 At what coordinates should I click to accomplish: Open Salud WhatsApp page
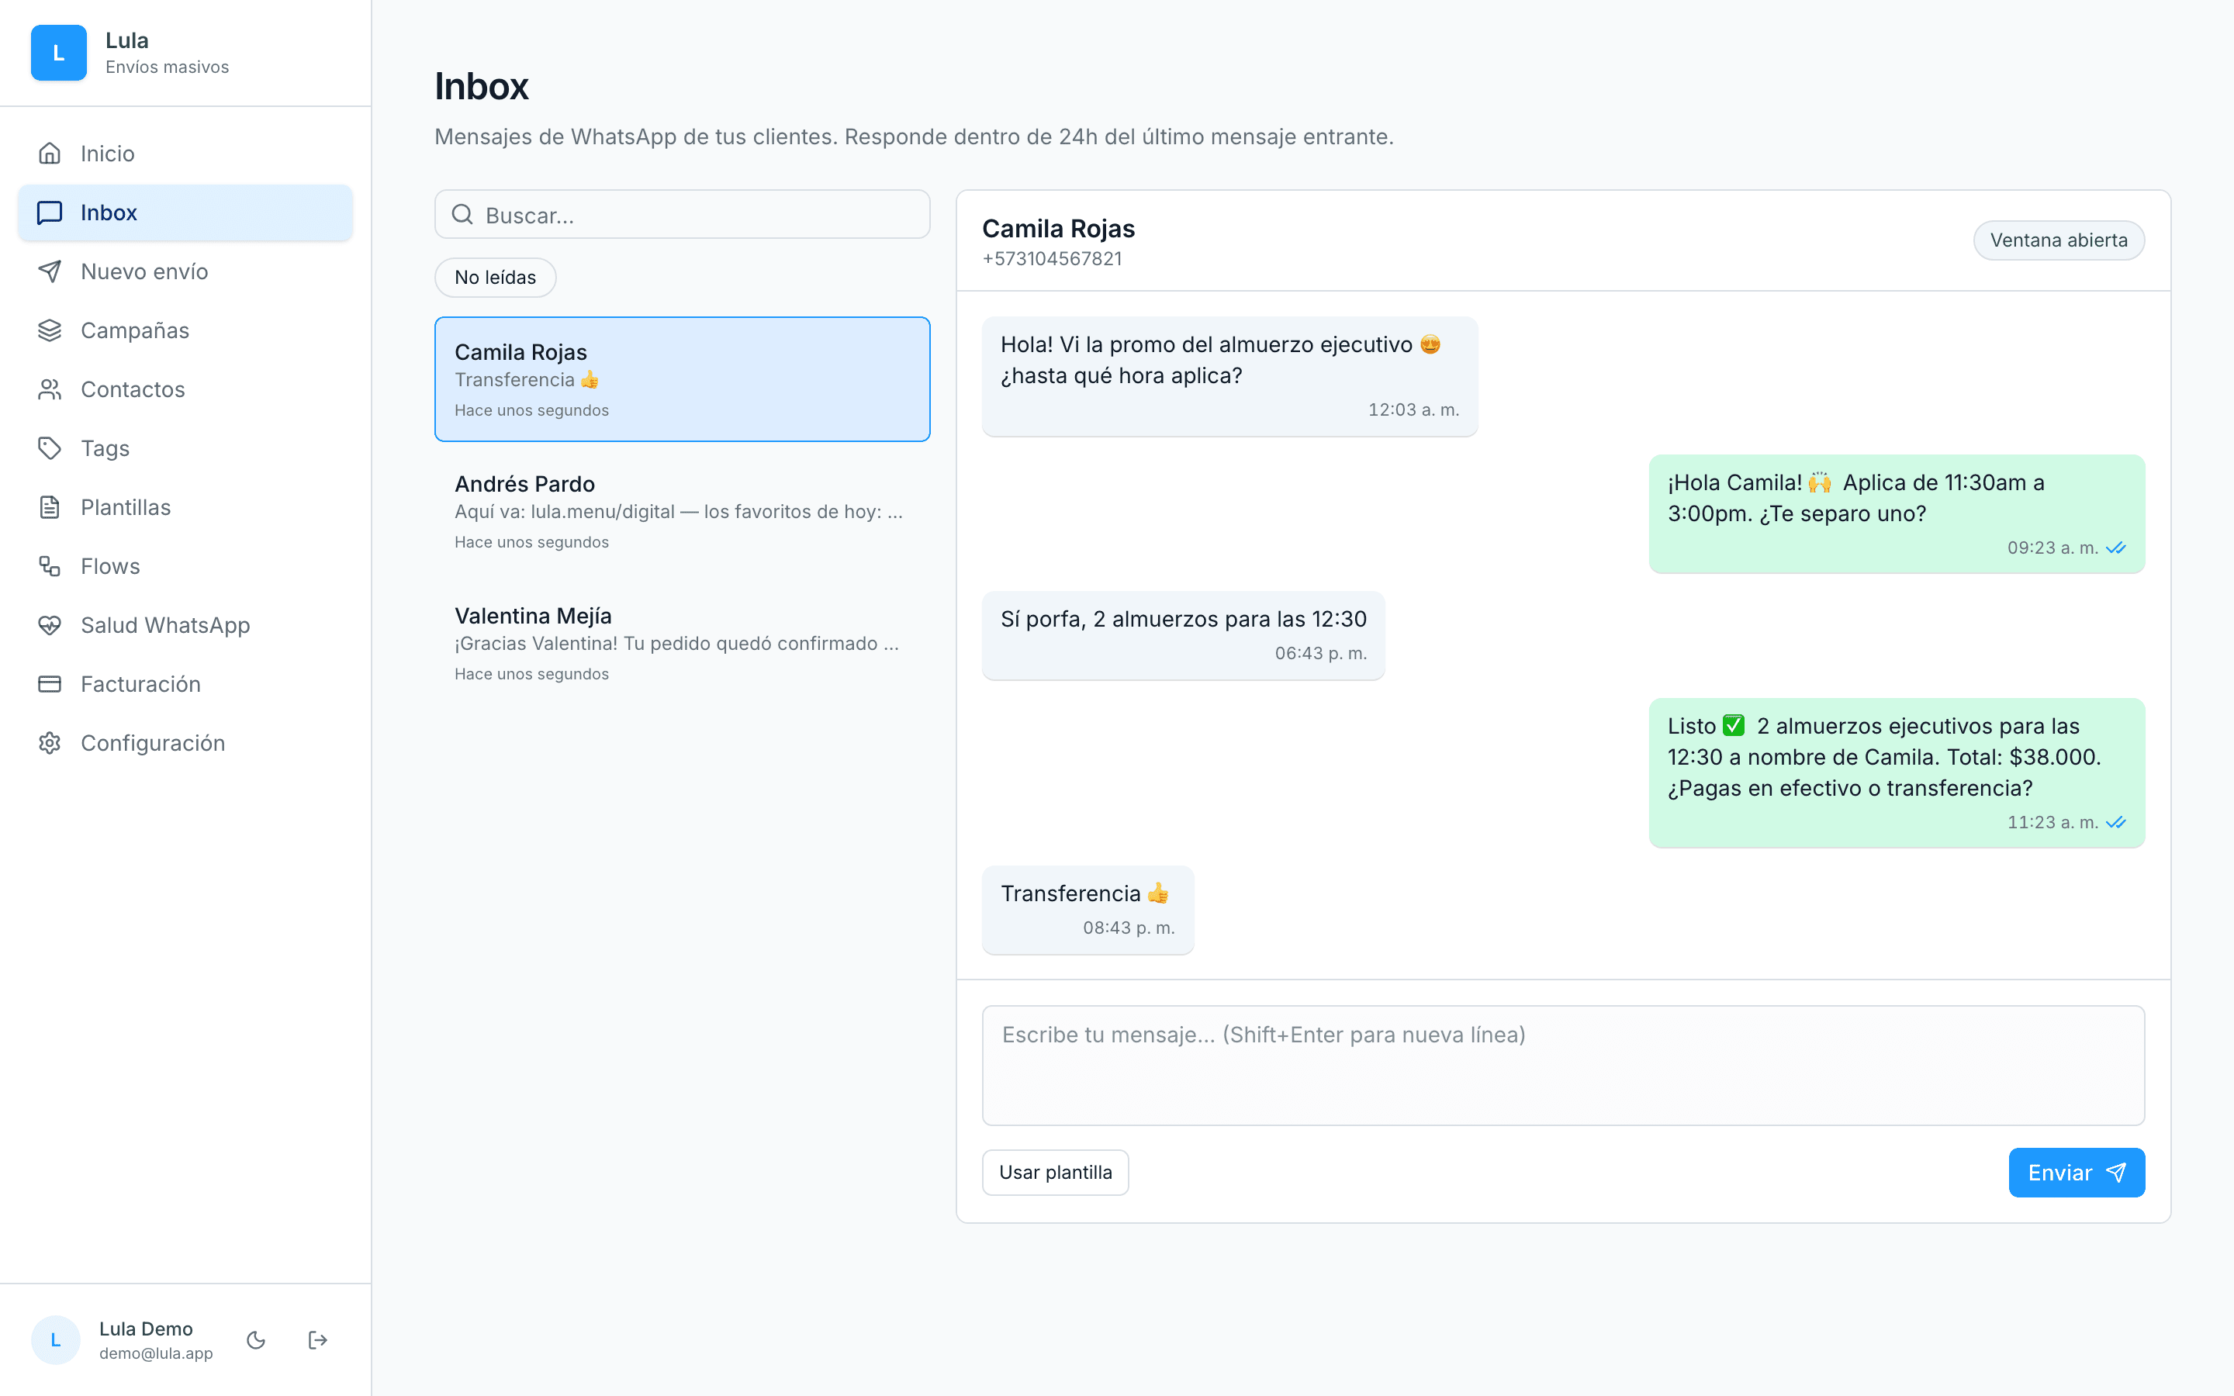click(185, 625)
